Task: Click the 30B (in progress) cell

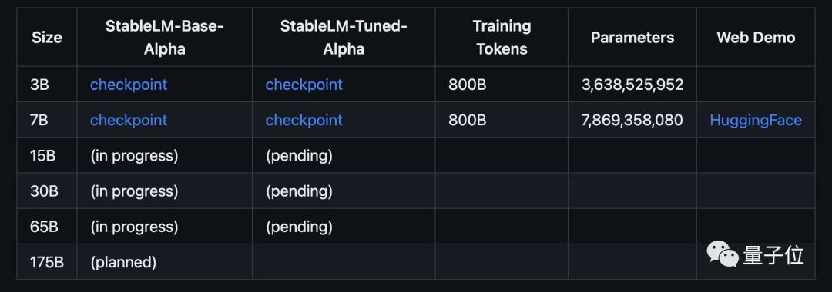Action: (165, 191)
